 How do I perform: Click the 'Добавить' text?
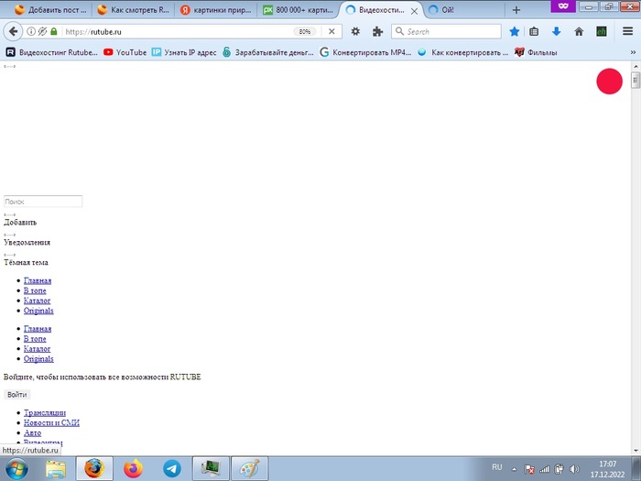click(20, 223)
